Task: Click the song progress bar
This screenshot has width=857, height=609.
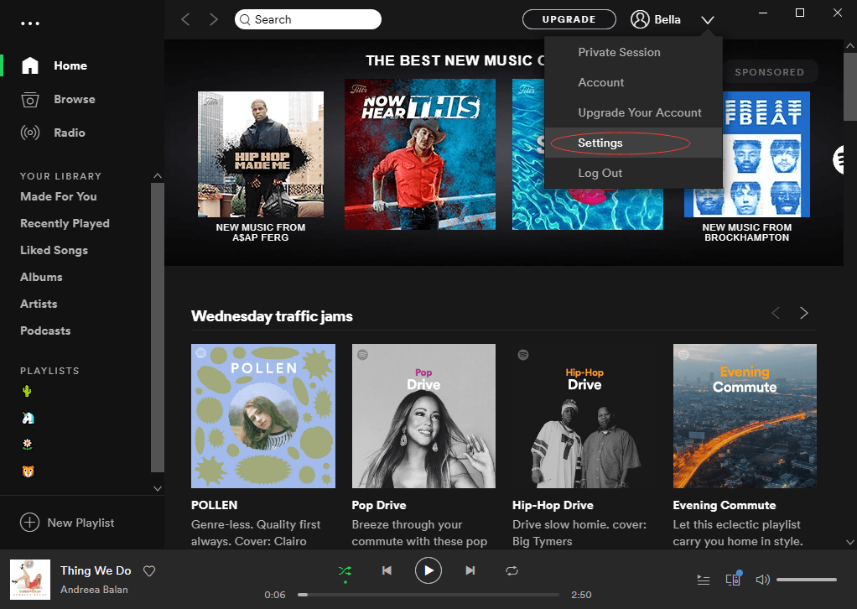Action: (428, 595)
